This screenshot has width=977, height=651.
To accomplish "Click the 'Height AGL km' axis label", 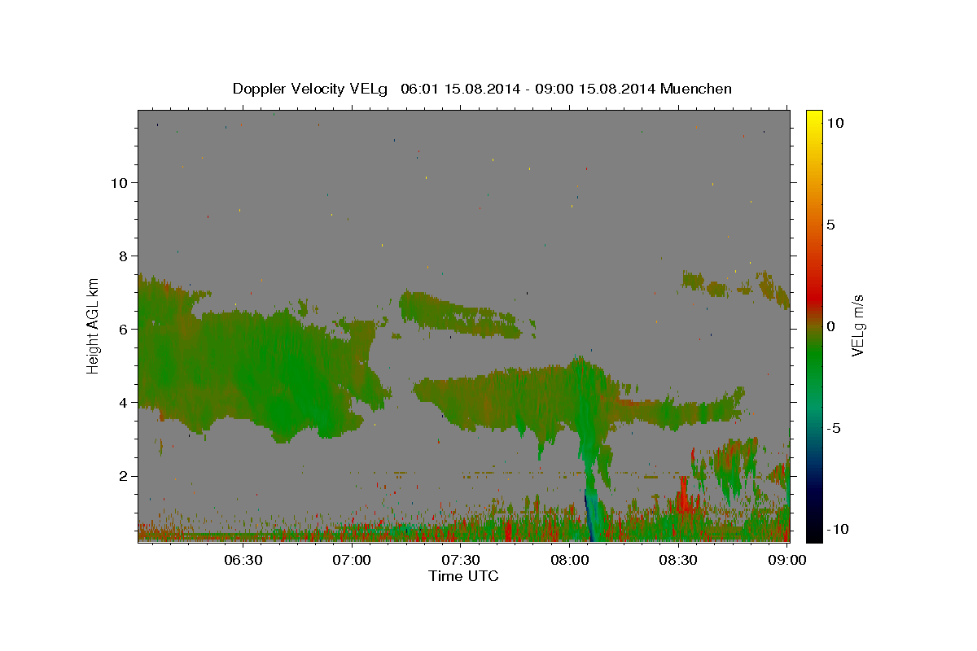I will (94, 325).
